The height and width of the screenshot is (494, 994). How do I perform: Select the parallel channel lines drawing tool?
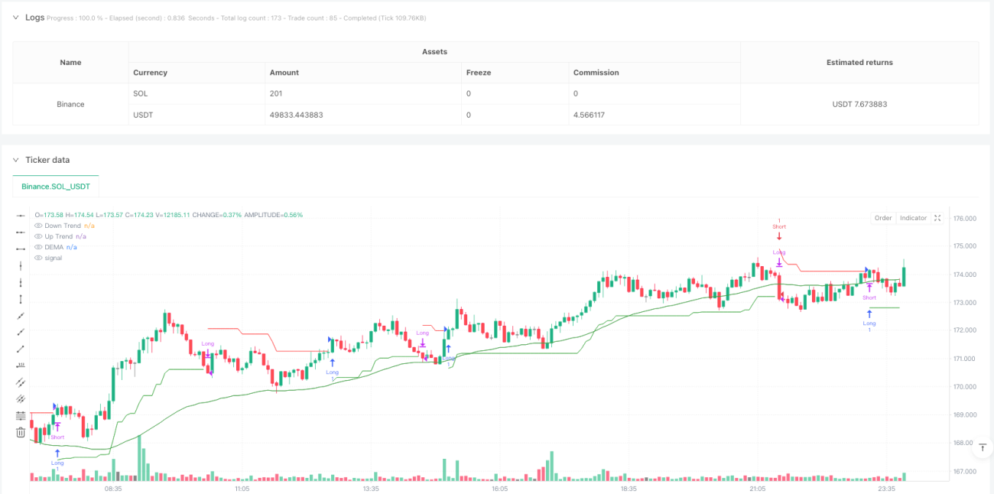pos(21,382)
